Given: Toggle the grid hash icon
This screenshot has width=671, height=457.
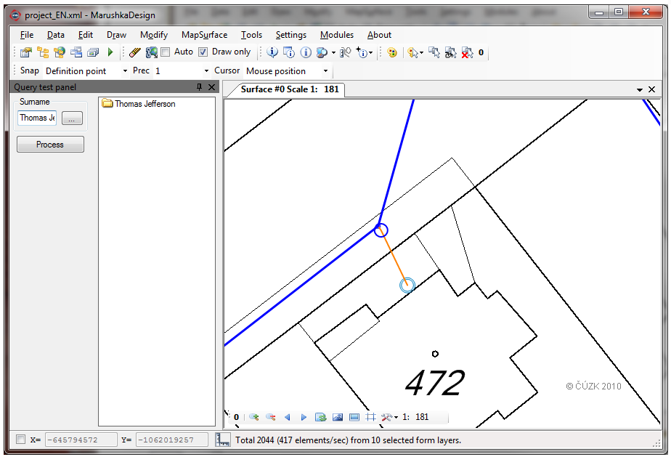Looking at the screenshot, I should (x=370, y=417).
